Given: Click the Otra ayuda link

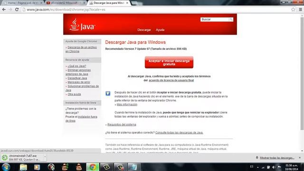Looking at the screenshot, I should tap(74, 94).
